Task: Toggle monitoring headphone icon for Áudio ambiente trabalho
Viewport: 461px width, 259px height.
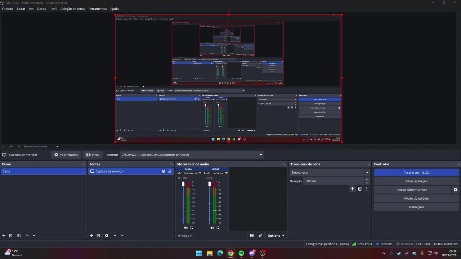Action: [x=218, y=228]
